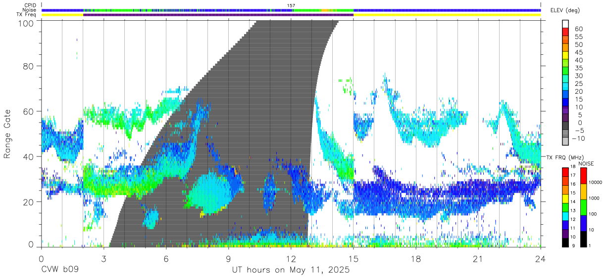Click the x-axis tick label 9

229,259
